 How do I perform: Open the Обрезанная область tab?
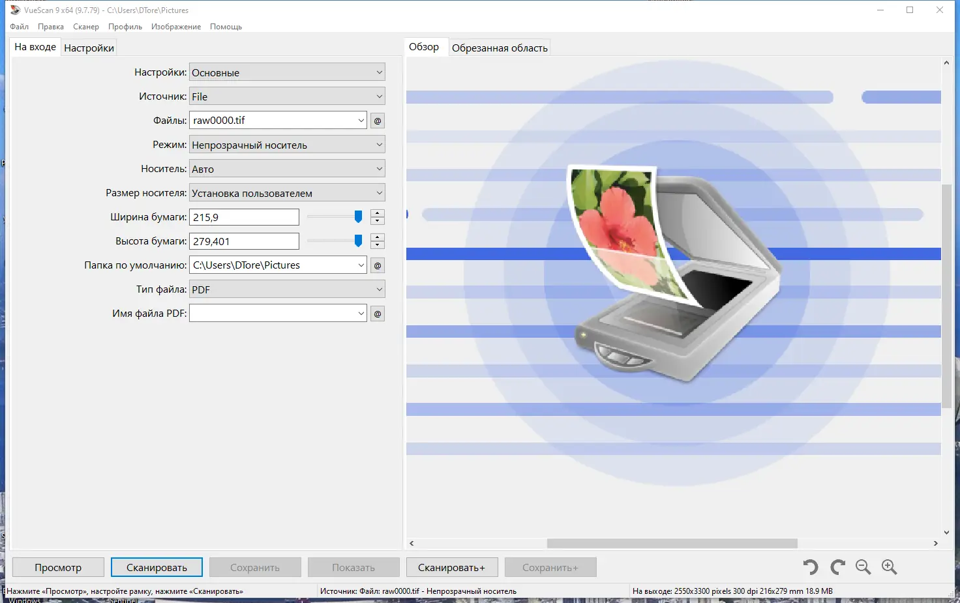coord(500,47)
